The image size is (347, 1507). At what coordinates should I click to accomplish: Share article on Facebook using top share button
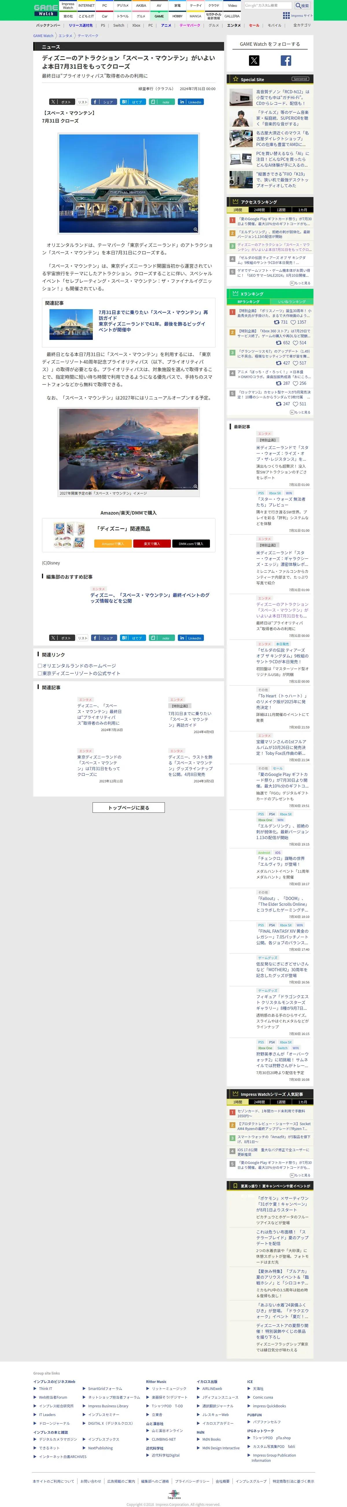coord(104,102)
